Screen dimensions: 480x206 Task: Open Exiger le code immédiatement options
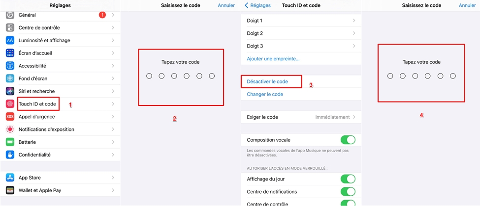[301, 117]
